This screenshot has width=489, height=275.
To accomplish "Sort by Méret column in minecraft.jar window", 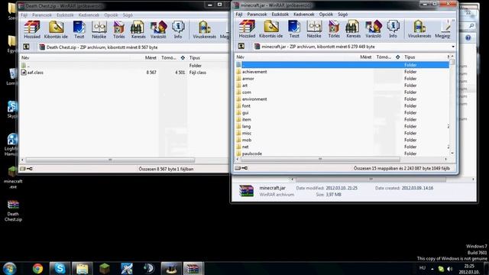I will click(365, 57).
